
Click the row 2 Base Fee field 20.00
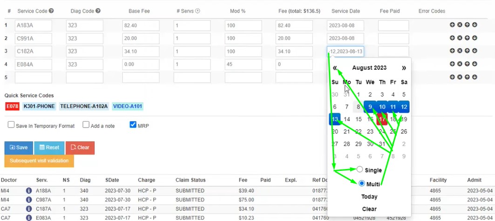141,39
